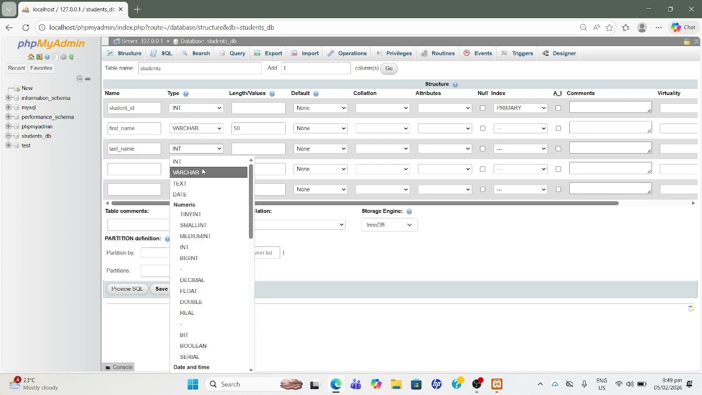Click the Storage Engine help icon
This screenshot has width=702, height=395.
click(x=409, y=211)
